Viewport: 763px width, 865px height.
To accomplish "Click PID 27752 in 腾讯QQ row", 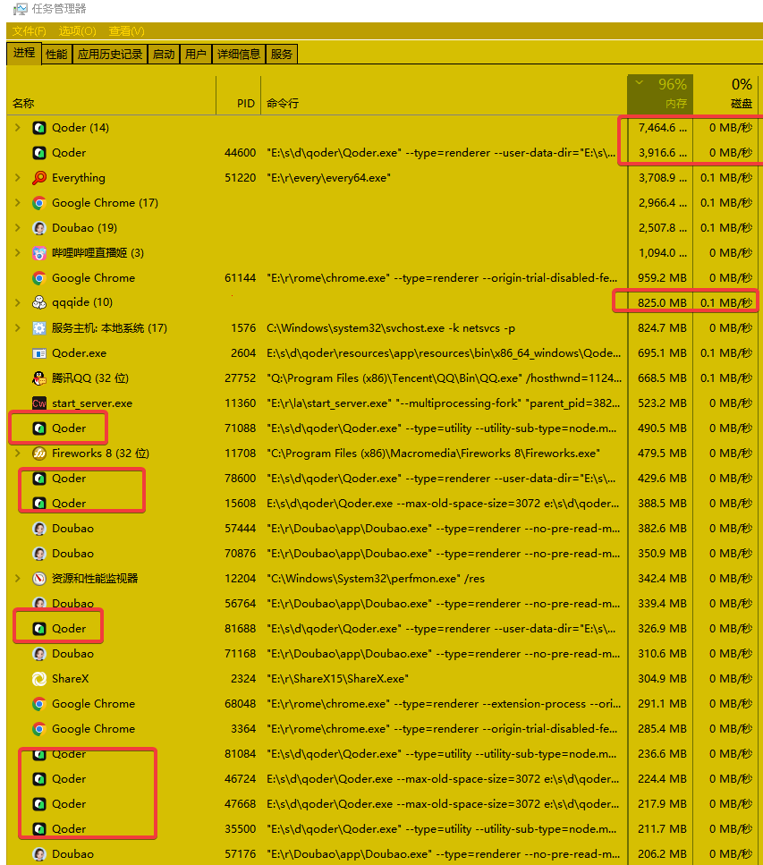I will [240, 378].
